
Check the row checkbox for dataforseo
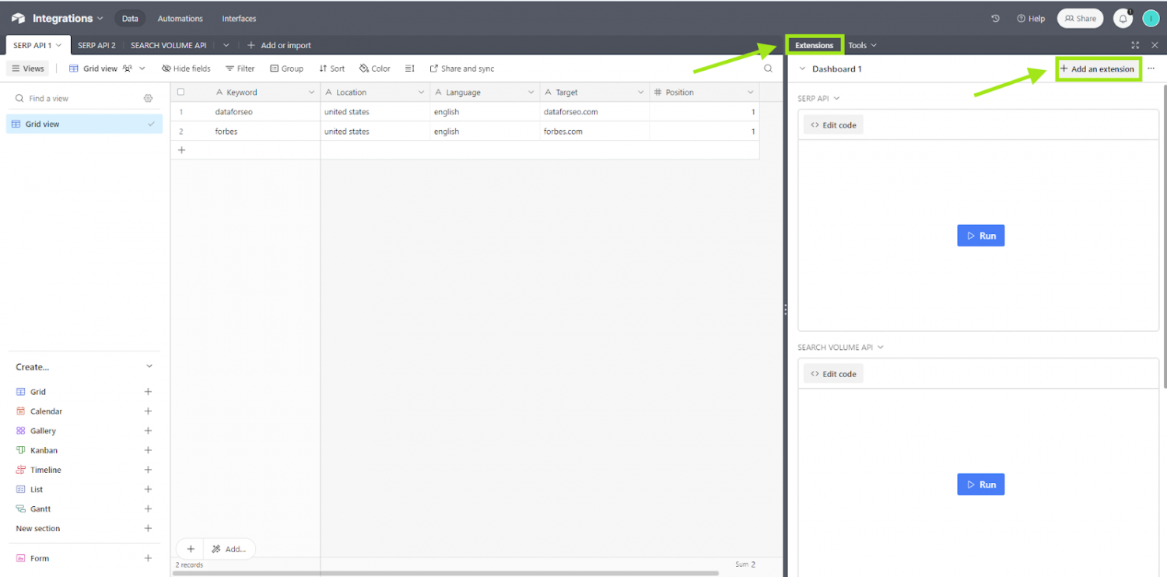(x=180, y=111)
